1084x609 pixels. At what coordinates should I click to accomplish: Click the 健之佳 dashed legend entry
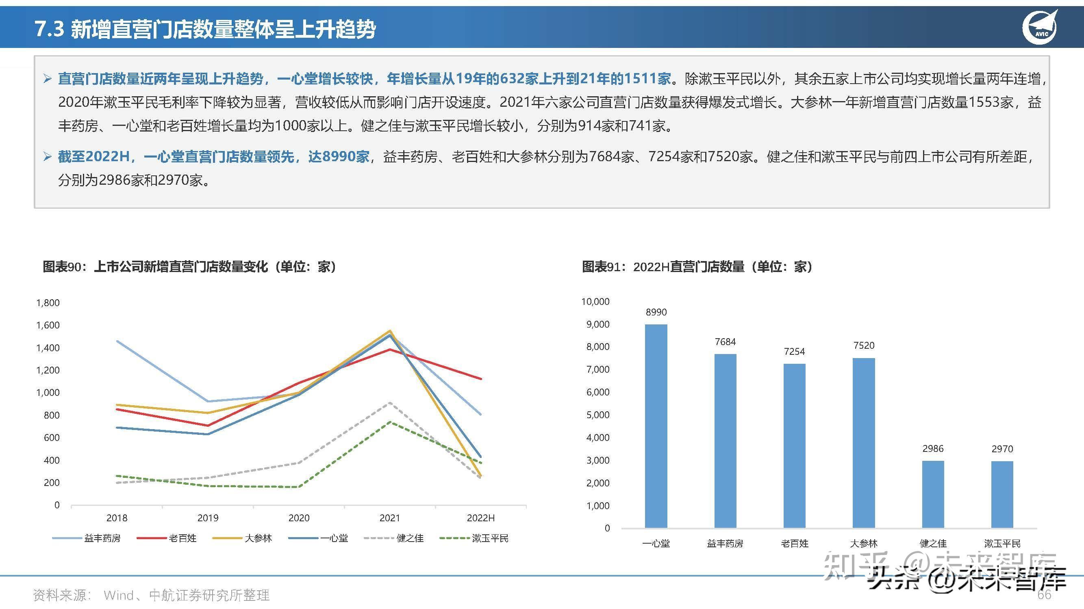[x=394, y=538]
